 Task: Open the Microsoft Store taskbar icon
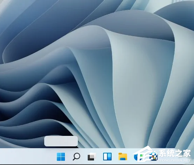coord(153,157)
